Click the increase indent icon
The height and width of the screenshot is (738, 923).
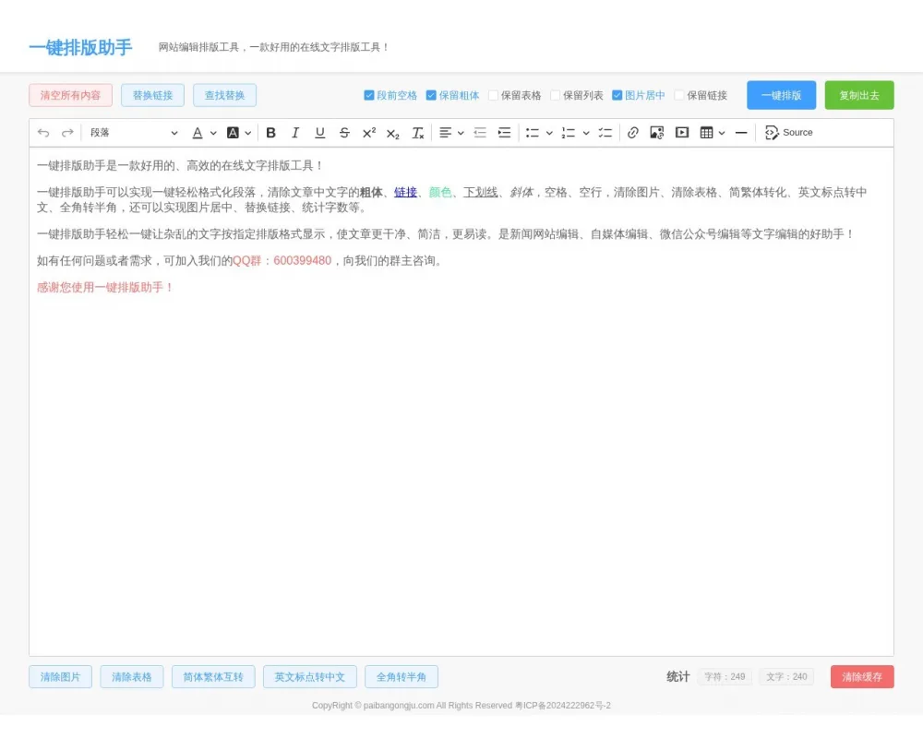505,133
